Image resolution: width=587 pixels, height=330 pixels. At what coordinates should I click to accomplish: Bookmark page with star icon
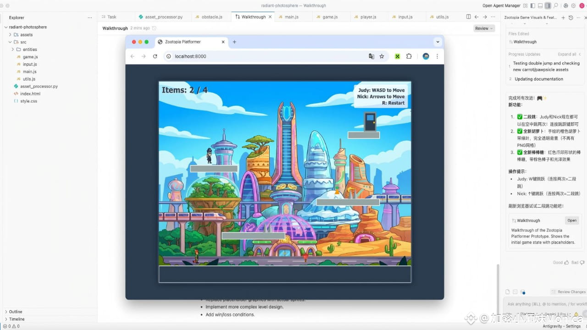point(382,56)
